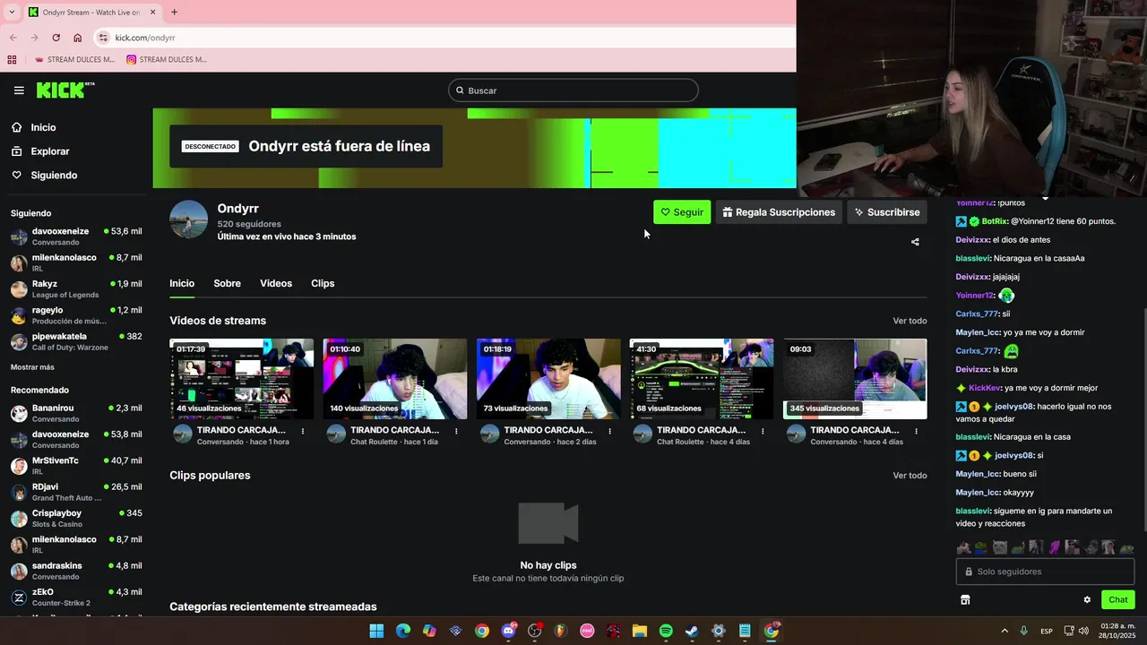Switch to the Sobre tab

coord(227,283)
